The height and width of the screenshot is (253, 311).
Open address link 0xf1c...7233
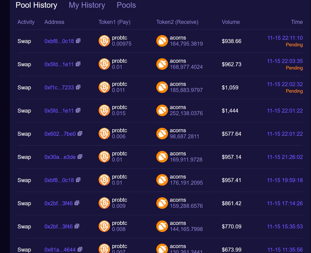click(x=59, y=87)
